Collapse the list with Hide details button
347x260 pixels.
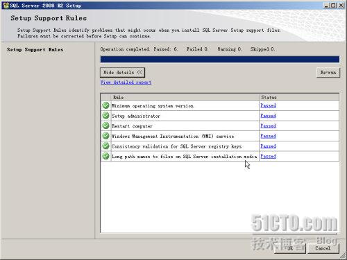tap(122, 72)
